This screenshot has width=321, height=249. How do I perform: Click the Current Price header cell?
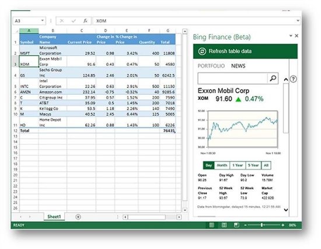coord(81,39)
